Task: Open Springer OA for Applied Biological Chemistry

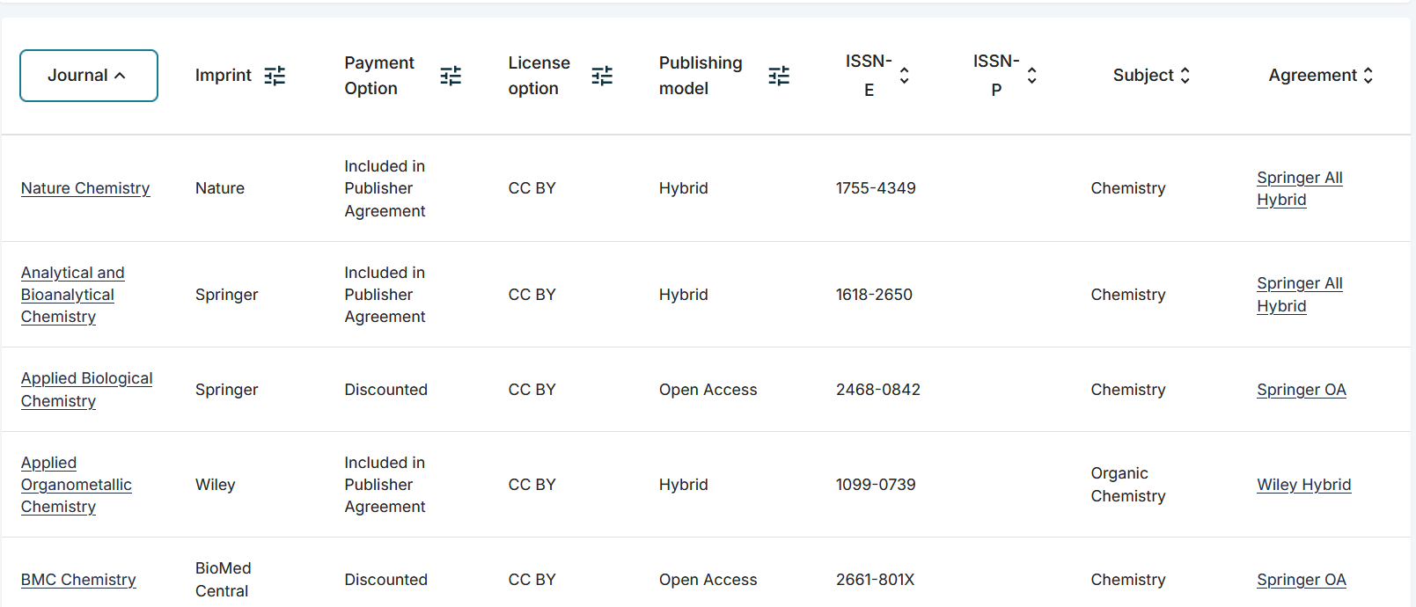Action: coord(1301,390)
